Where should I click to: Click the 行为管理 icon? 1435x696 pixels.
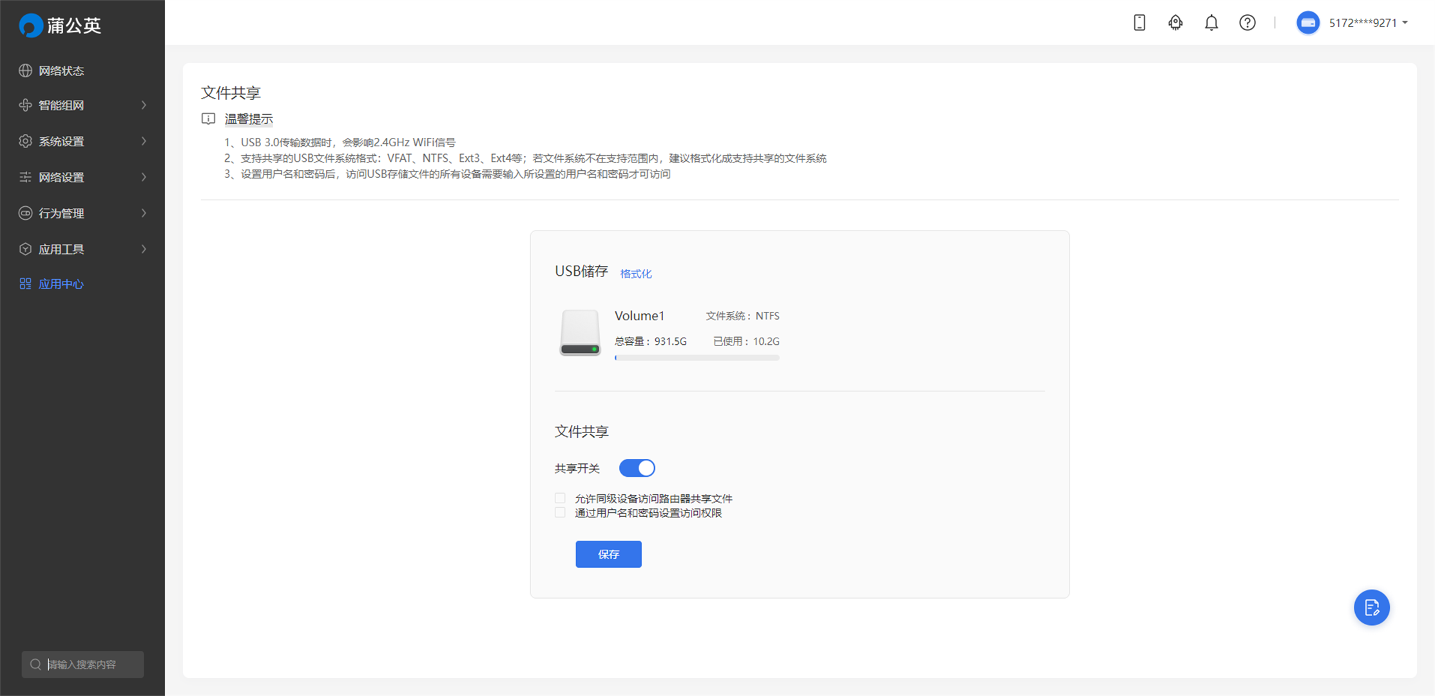pyautogui.click(x=25, y=213)
